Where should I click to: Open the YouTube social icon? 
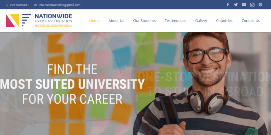244,5
